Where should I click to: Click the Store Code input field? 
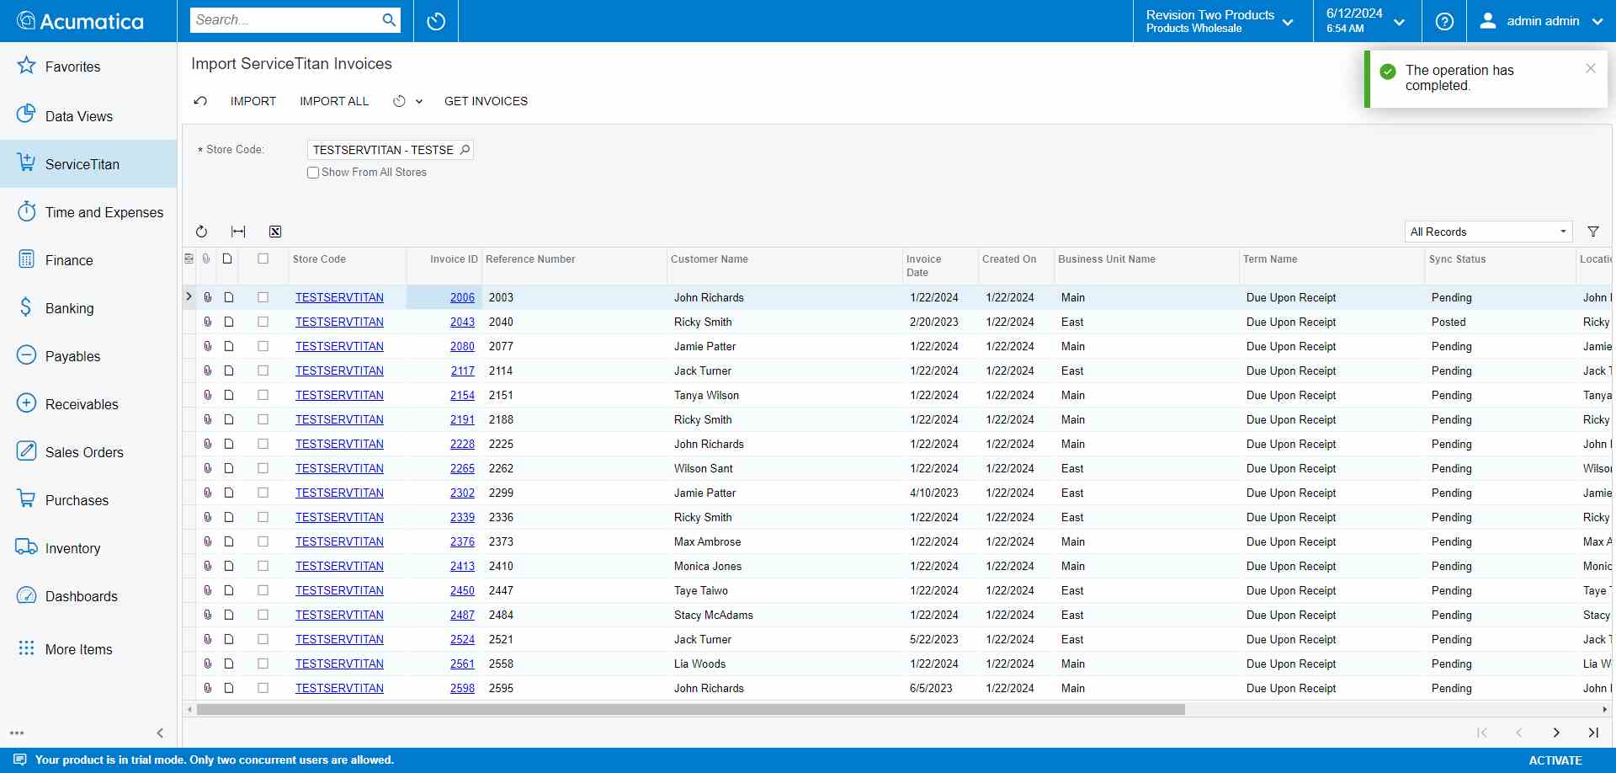pos(383,150)
